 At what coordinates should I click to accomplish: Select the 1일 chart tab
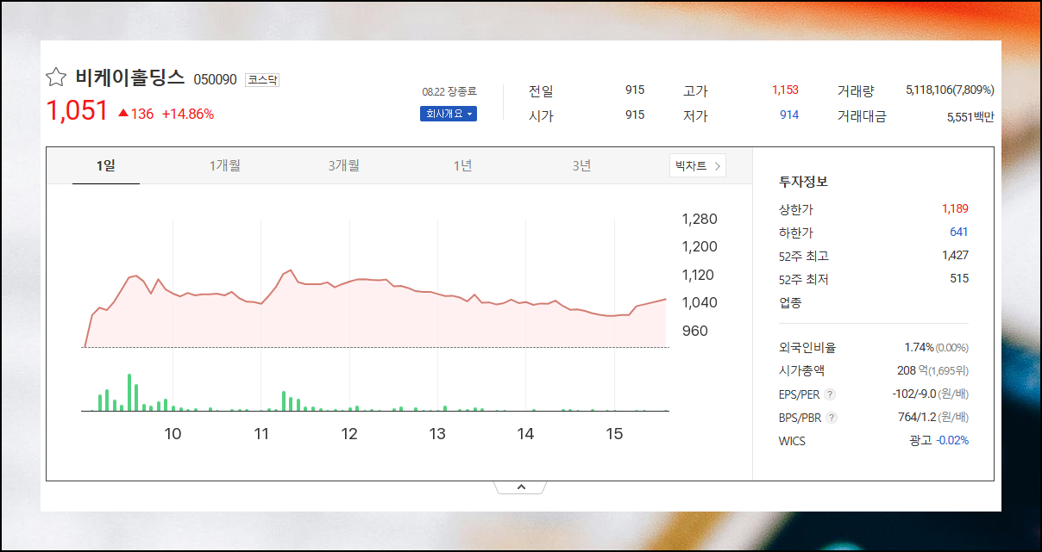pos(106,165)
